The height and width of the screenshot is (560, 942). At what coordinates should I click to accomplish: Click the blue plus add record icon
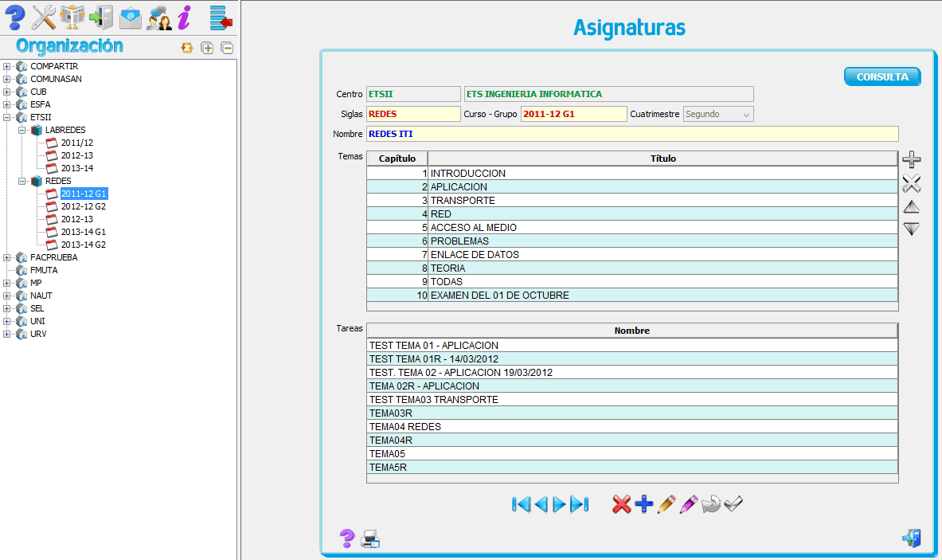tap(644, 504)
